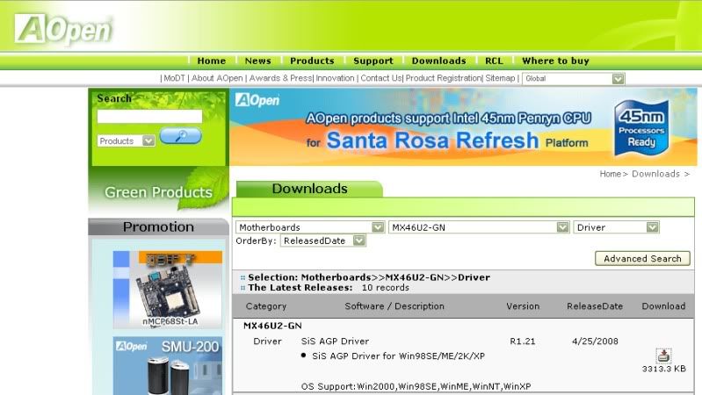The width and height of the screenshot is (702, 395).
Task: Click the Promotion panel heading
Action: (158, 226)
